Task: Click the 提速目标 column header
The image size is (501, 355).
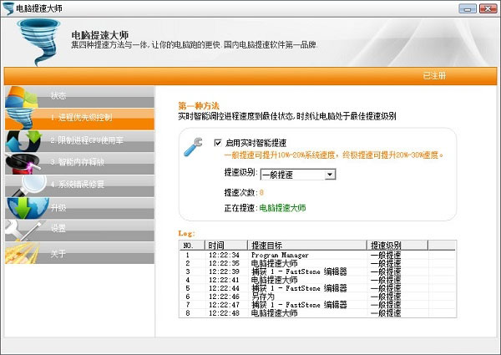Action: pyautogui.click(x=307, y=246)
